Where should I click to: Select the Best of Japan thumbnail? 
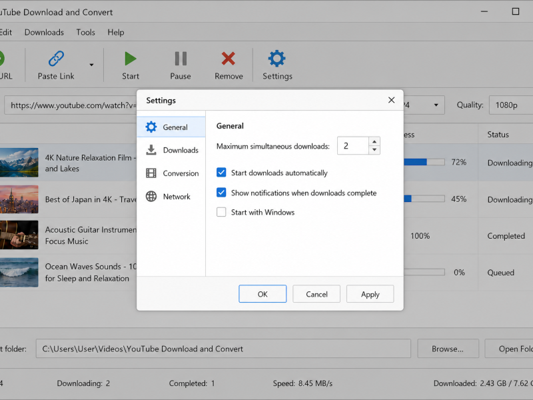19,199
